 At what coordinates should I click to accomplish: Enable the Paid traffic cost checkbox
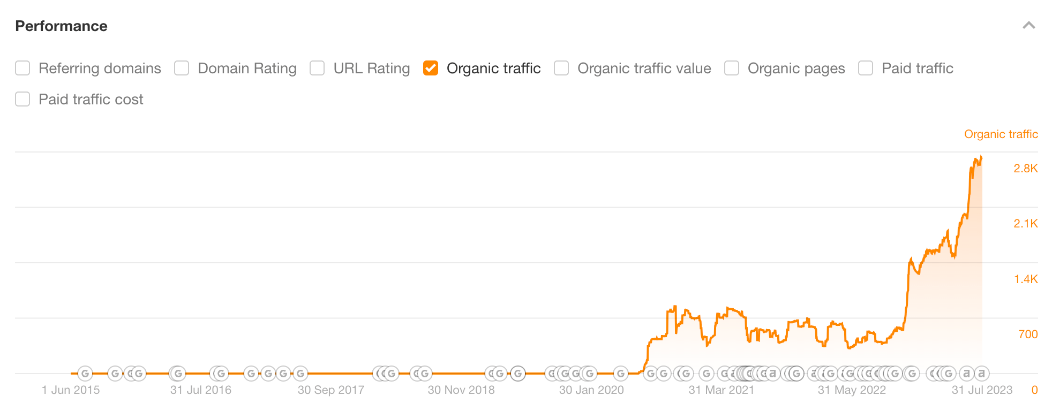(x=22, y=99)
